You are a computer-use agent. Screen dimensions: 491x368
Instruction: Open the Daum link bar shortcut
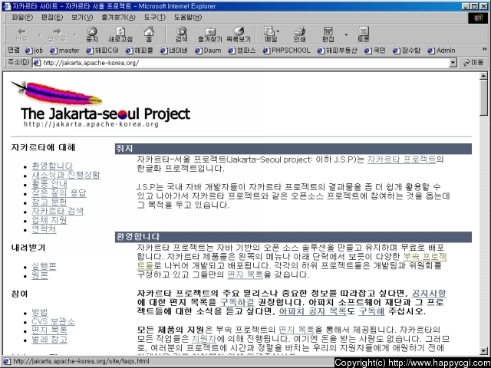pos(208,51)
